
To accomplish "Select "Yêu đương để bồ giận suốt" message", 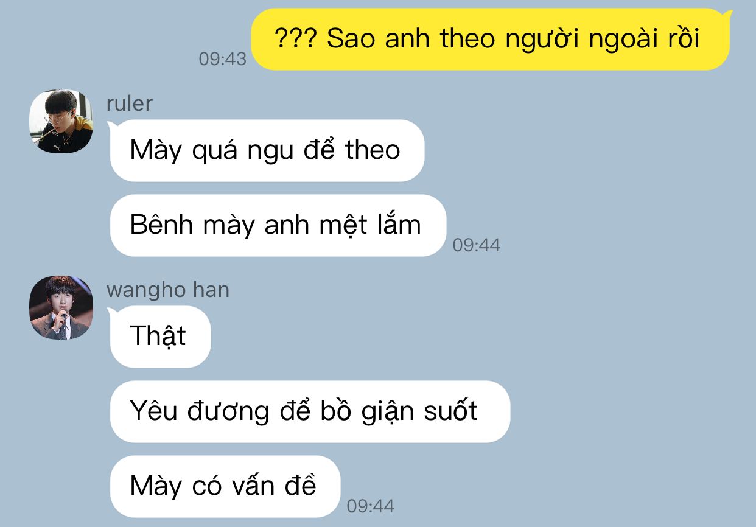I will pos(310,411).
